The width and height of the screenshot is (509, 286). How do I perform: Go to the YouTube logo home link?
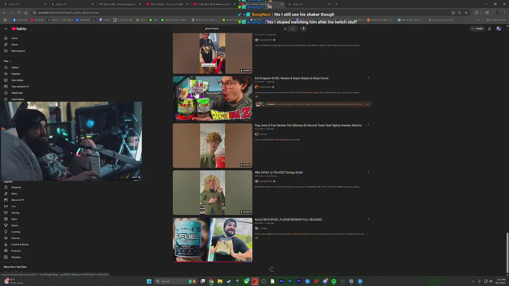coord(19,29)
